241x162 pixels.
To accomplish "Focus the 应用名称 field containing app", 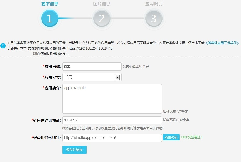I will coord(92,66).
